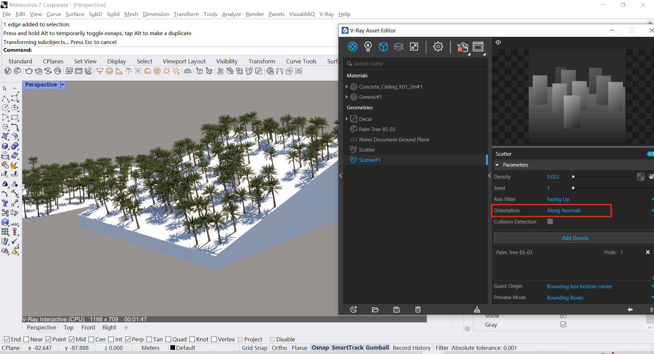Image resolution: width=654 pixels, height=354 pixels.
Task: Expand the Concrete_Ceiling_K01_2m#1 material
Action: pyautogui.click(x=347, y=87)
